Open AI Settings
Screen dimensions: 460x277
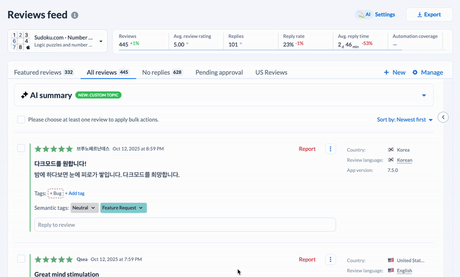376,14
